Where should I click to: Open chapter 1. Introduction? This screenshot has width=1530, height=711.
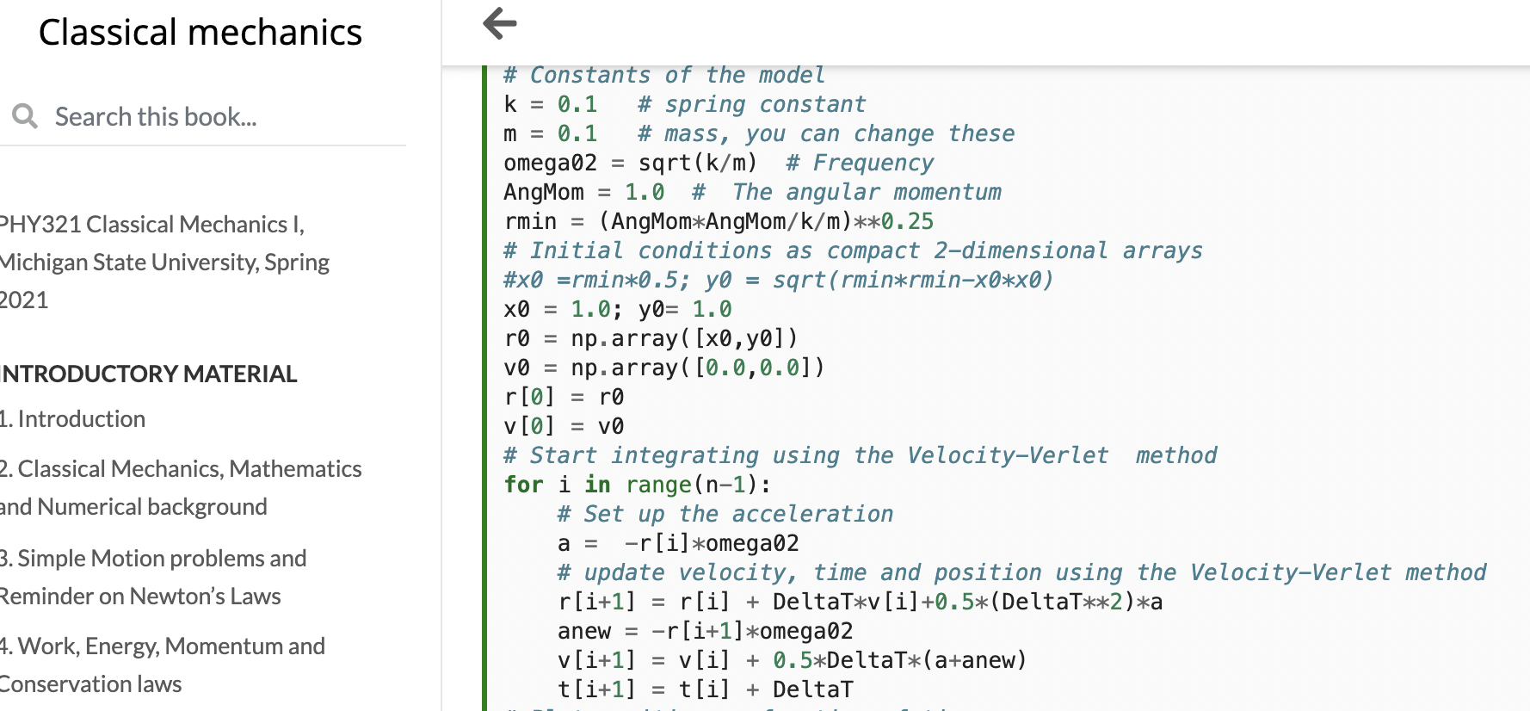[x=73, y=419]
